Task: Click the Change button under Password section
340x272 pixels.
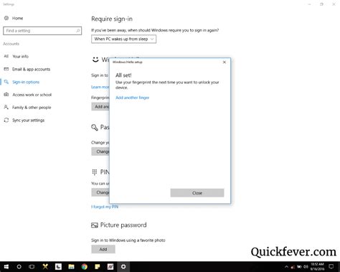Action: pos(100,151)
